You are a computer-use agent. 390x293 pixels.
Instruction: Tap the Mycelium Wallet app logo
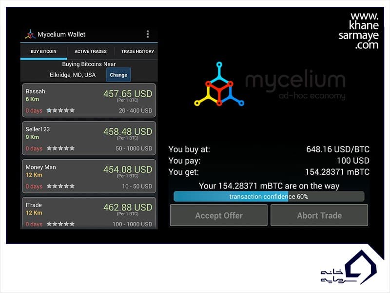pyautogui.click(x=30, y=34)
